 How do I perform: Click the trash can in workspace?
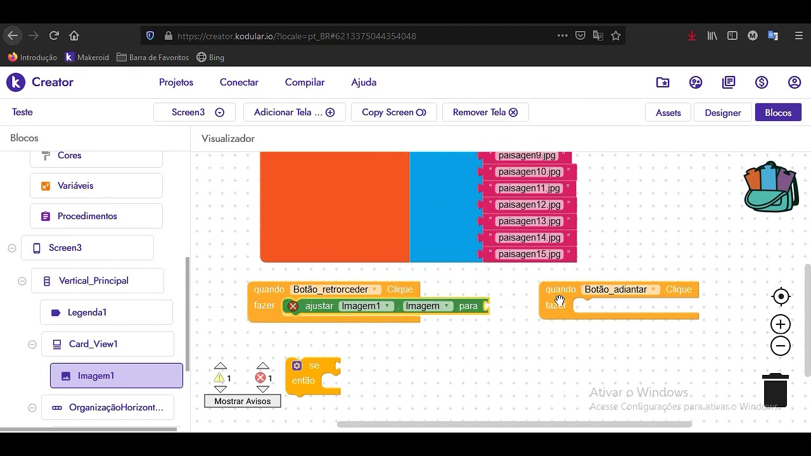tap(775, 390)
